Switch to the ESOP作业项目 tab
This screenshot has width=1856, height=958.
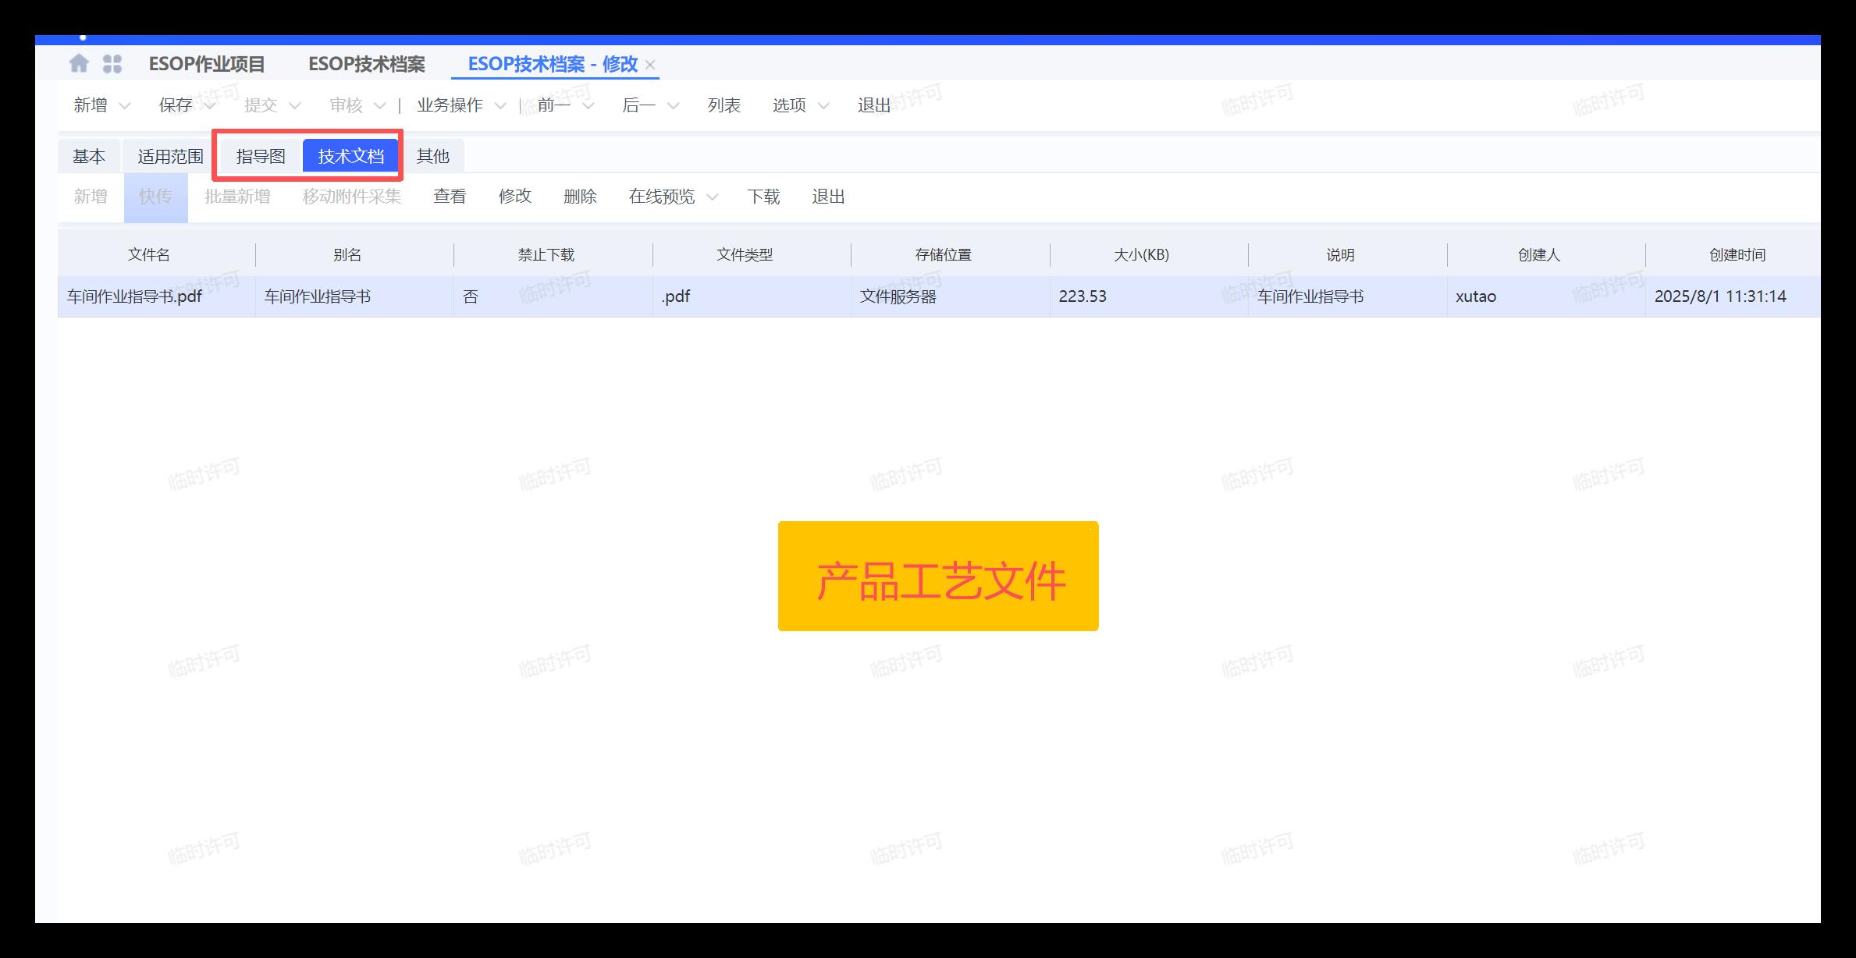point(207,64)
